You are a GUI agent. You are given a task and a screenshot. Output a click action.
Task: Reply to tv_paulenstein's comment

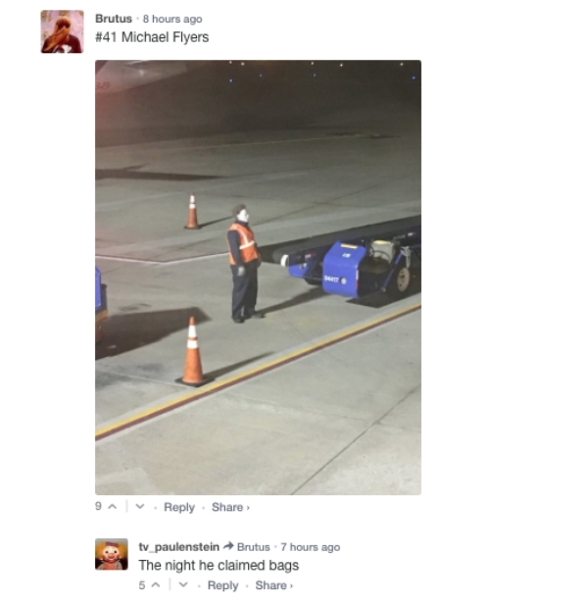click(x=222, y=585)
